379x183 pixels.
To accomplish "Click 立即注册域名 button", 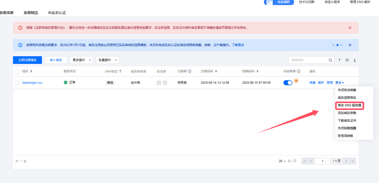I will click(x=27, y=60).
